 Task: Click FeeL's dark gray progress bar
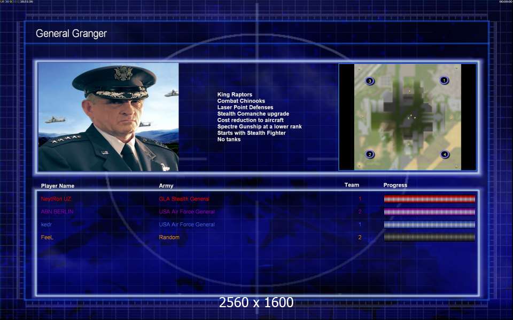[429, 237]
